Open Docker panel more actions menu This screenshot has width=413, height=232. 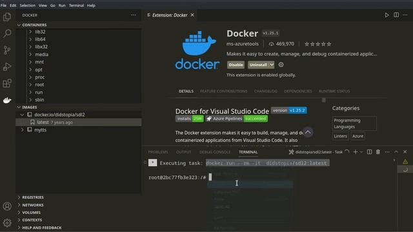[x=134, y=15]
